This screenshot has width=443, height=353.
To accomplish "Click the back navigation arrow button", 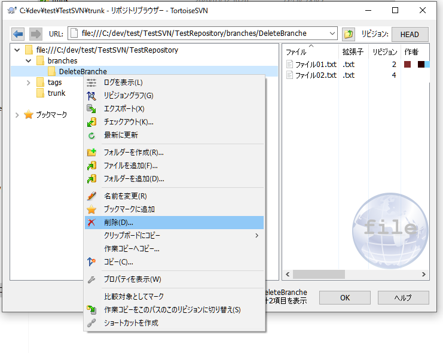I will pos(18,34).
